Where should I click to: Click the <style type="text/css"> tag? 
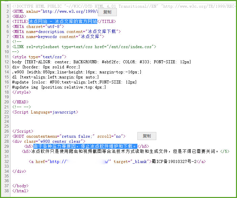click(39, 57)
